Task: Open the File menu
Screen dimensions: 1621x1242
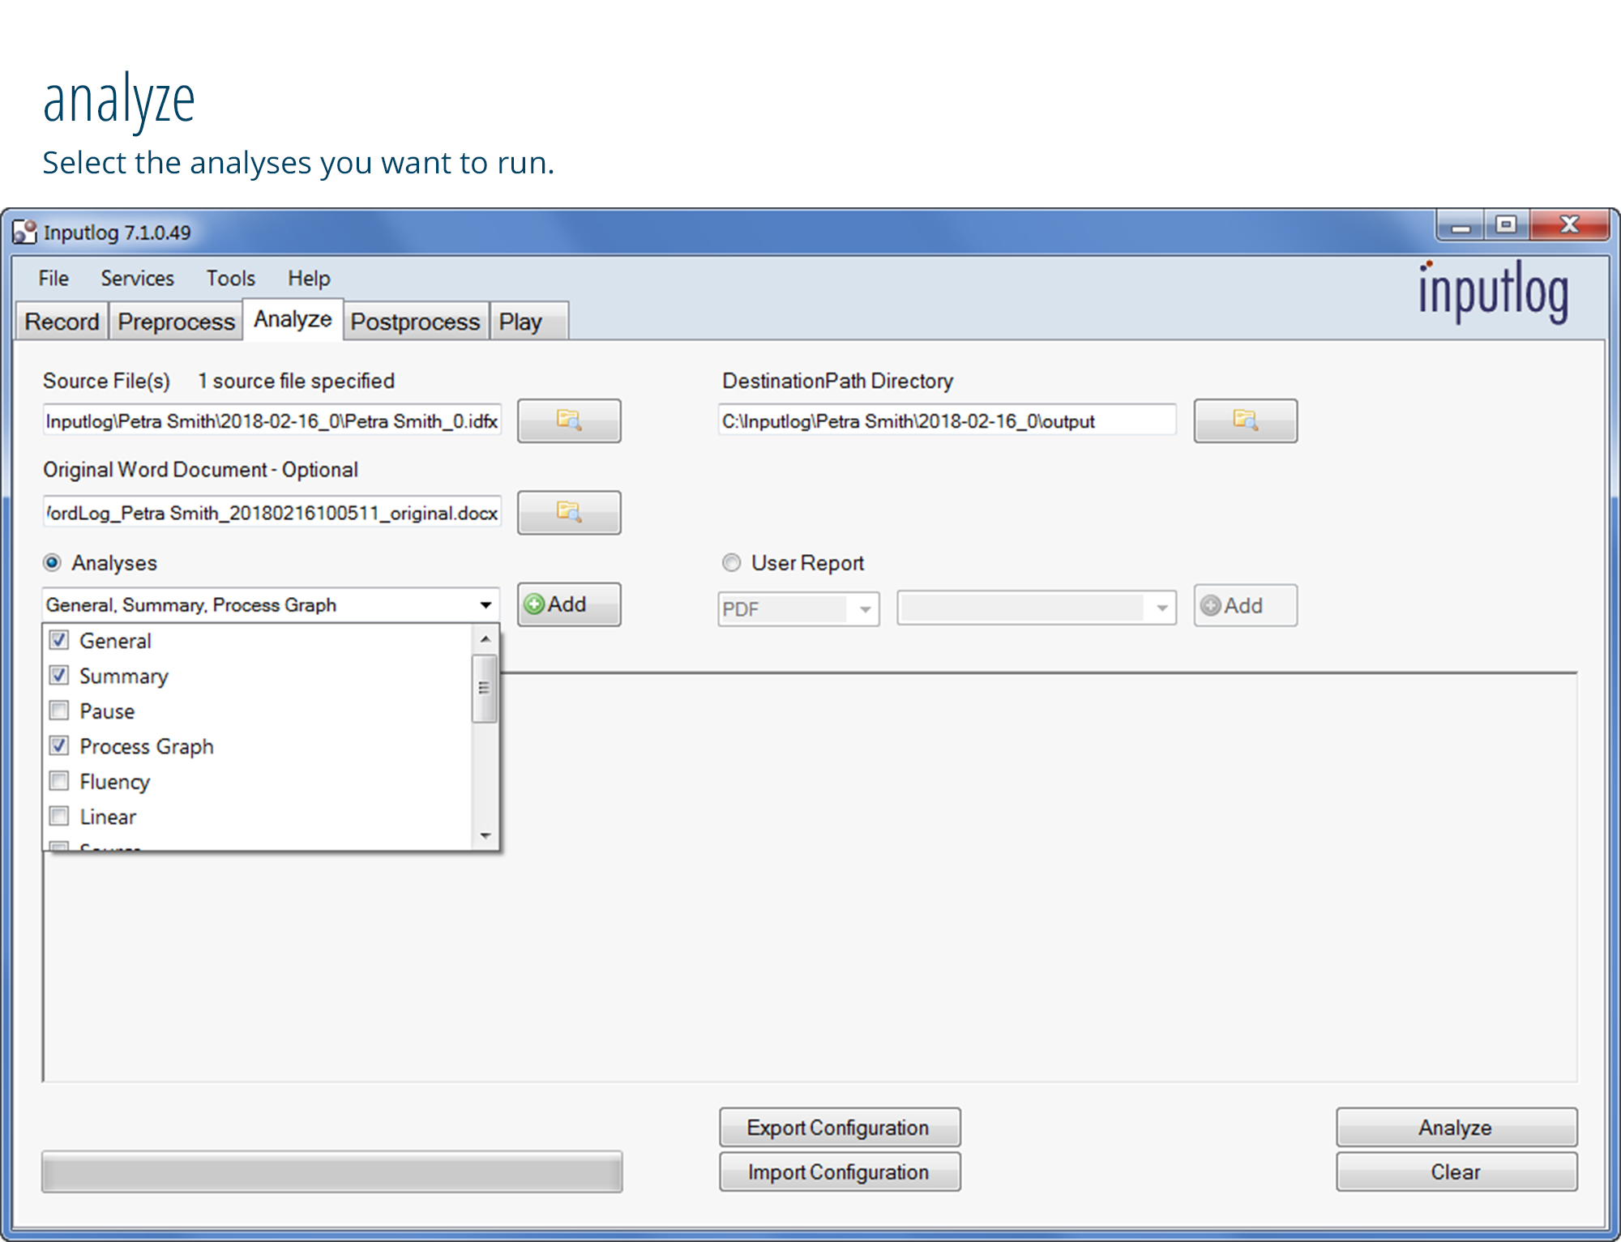Action: (x=53, y=279)
